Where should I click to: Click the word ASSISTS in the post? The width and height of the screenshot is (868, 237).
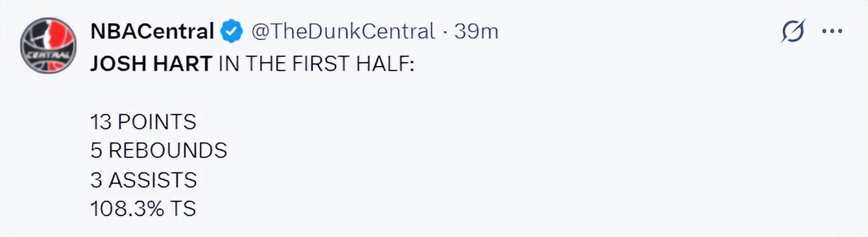tap(152, 179)
